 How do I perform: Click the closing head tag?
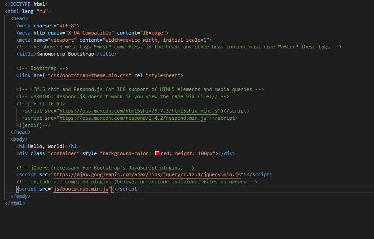pyautogui.click(x=21, y=132)
